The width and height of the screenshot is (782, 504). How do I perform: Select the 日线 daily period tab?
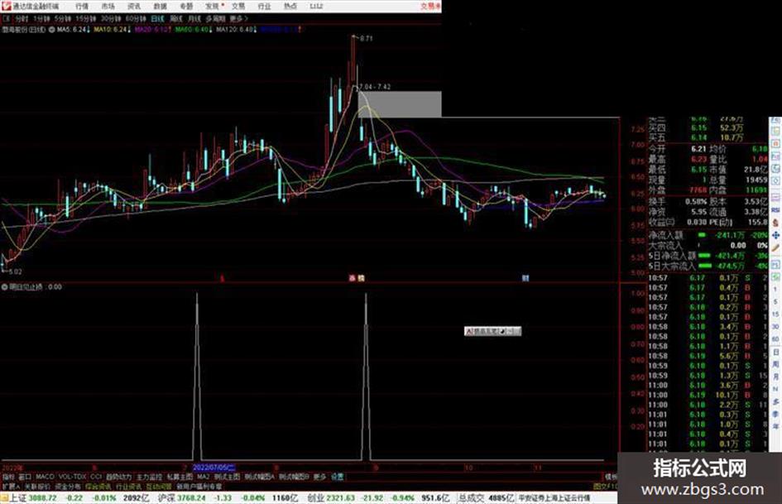point(157,18)
